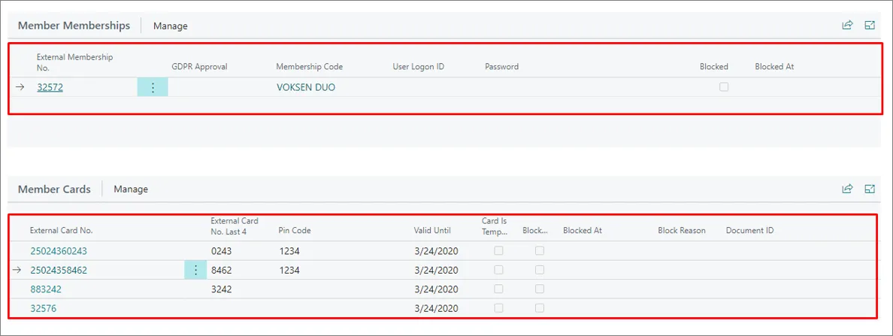The width and height of the screenshot is (893, 336).
Task: Select last-4 cell 3242
Action: [x=221, y=289]
